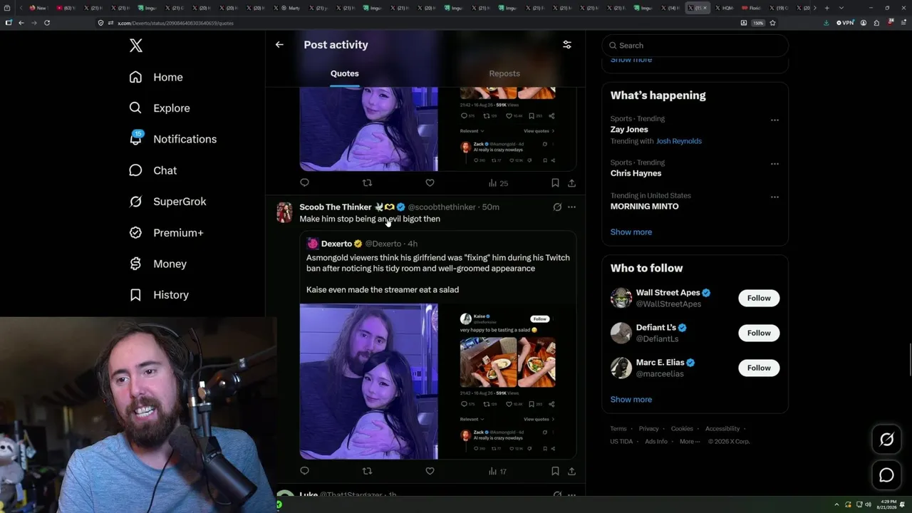Open Money in the sidebar
912x513 pixels.
coord(157,264)
